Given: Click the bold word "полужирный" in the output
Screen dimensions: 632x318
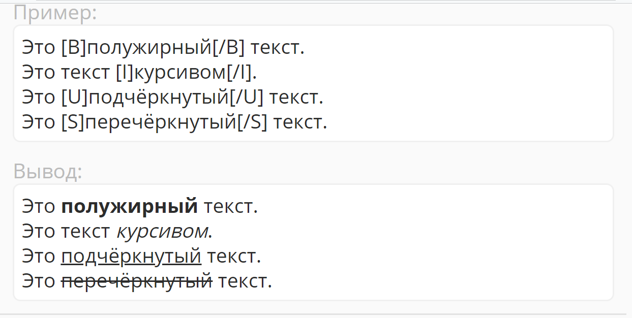Looking at the screenshot, I should coord(129,207).
